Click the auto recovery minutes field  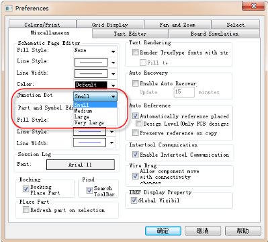click(x=184, y=92)
